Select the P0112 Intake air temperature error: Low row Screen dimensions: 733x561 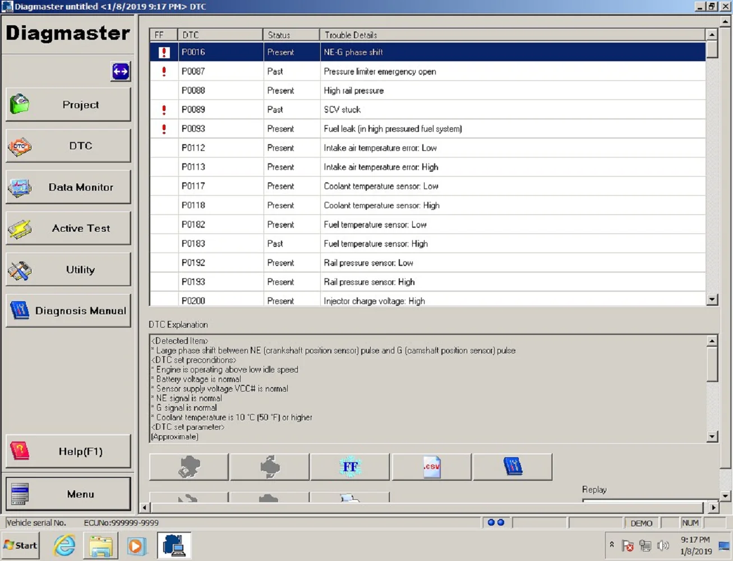pyautogui.click(x=427, y=148)
